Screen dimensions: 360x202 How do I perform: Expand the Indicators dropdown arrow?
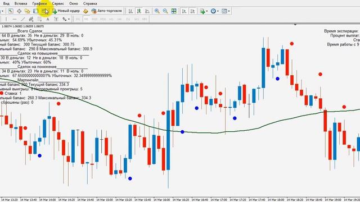point(206,11)
